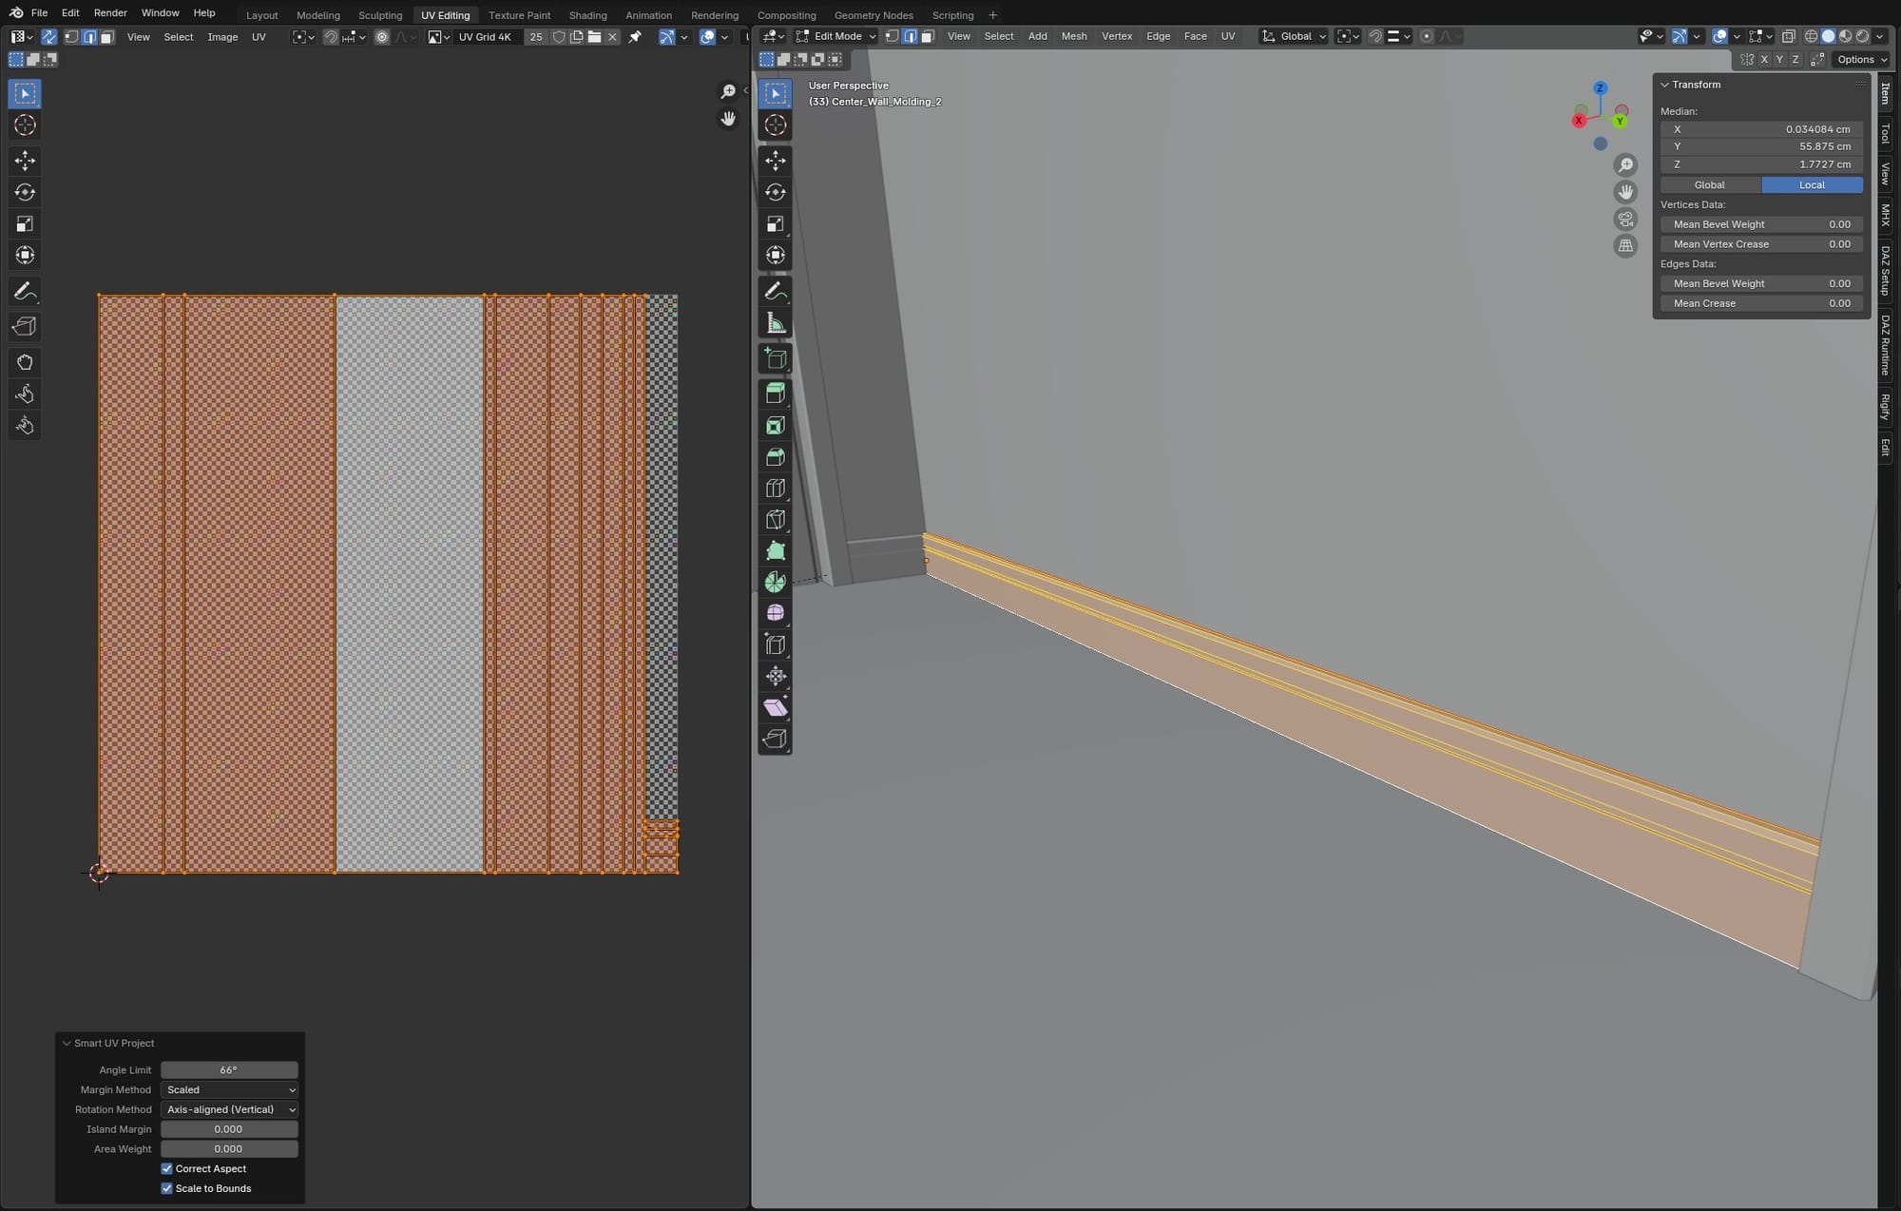Select the Grab sculpt tool in UV editor

(25, 362)
